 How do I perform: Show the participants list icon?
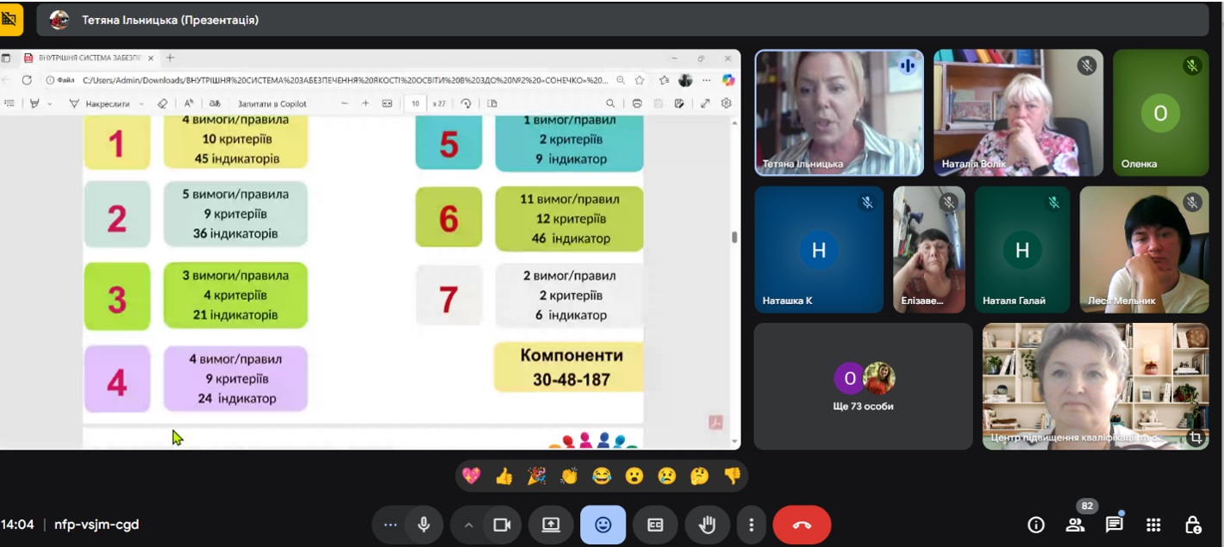click(1075, 525)
